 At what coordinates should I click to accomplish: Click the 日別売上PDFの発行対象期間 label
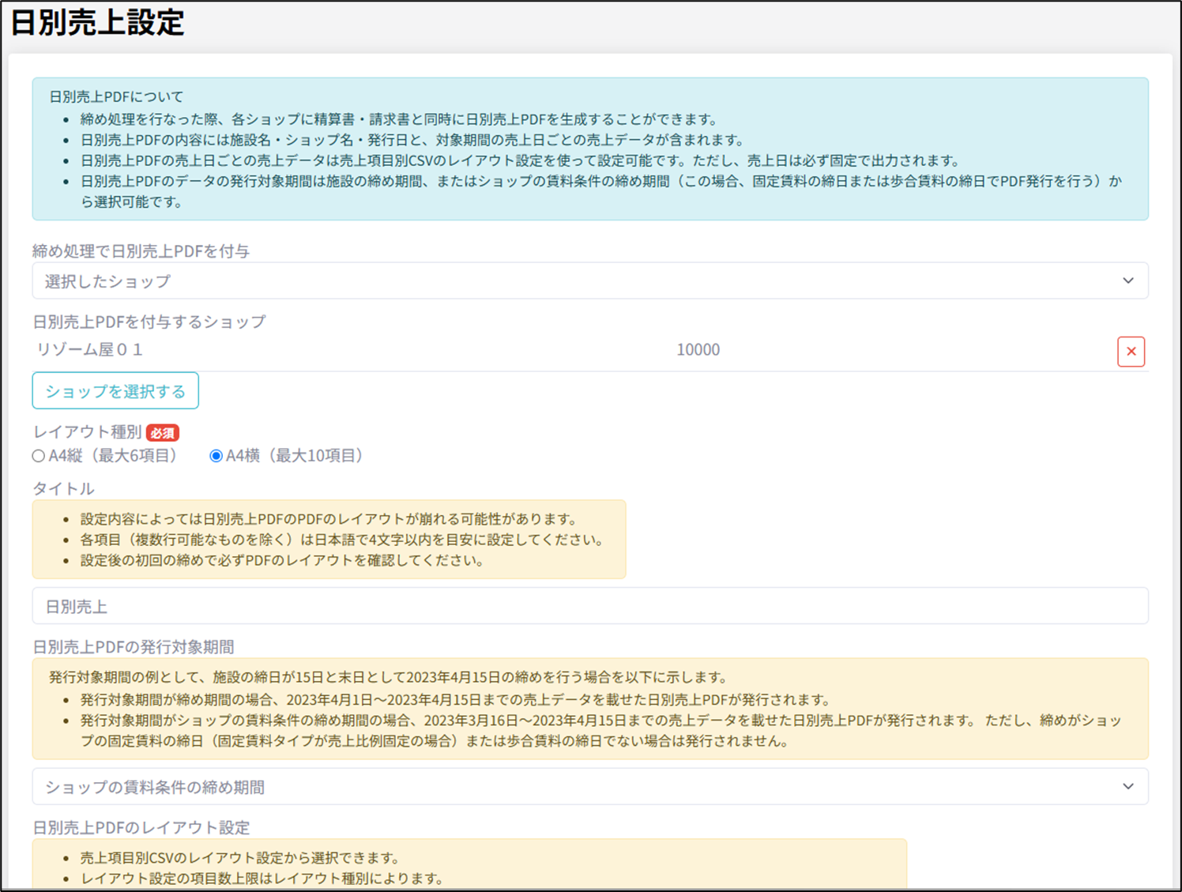tap(133, 647)
